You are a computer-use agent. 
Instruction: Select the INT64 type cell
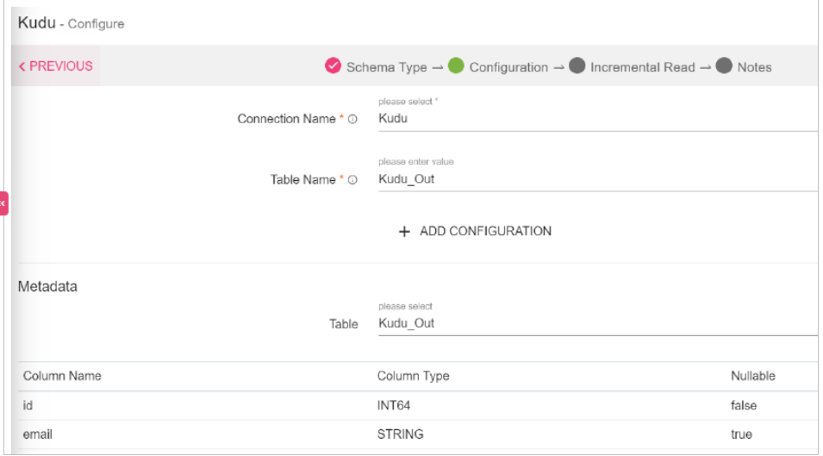tap(394, 405)
